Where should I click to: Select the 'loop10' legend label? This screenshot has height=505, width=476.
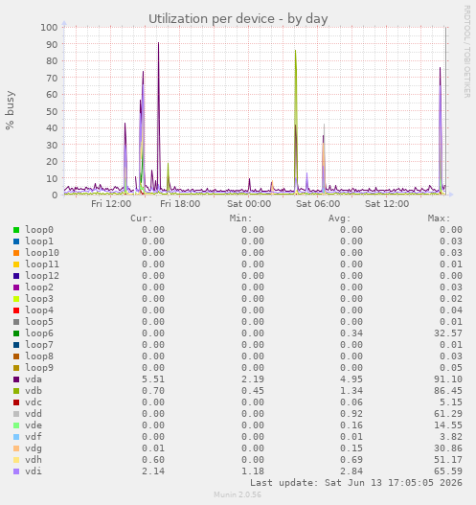coord(42,253)
